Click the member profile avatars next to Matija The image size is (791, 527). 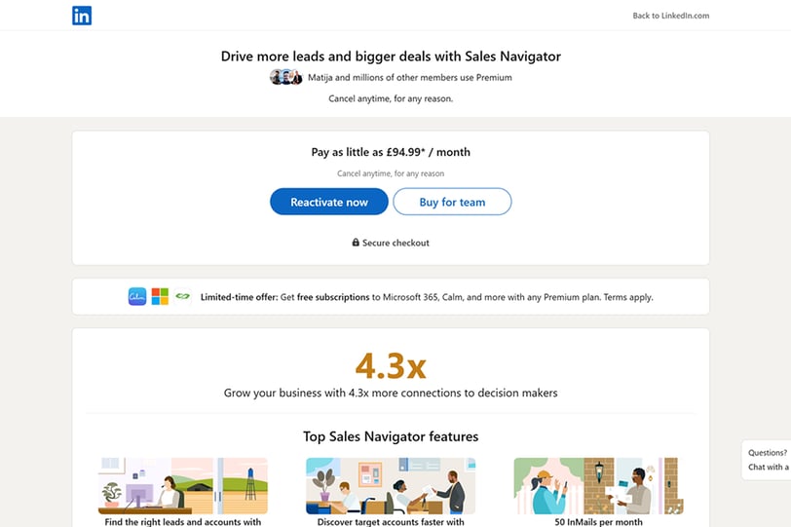tap(286, 77)
